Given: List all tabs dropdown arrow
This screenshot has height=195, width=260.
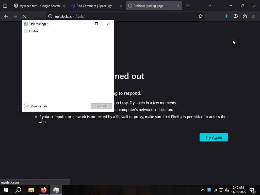Looking at the screenshot, I should coord(209,6).
